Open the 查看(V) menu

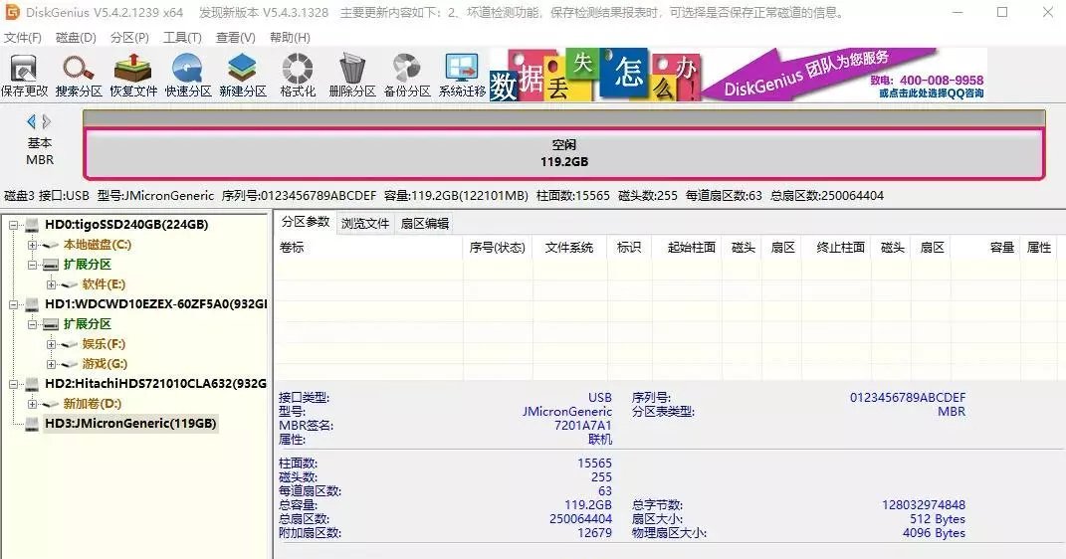tap(235, 38)
